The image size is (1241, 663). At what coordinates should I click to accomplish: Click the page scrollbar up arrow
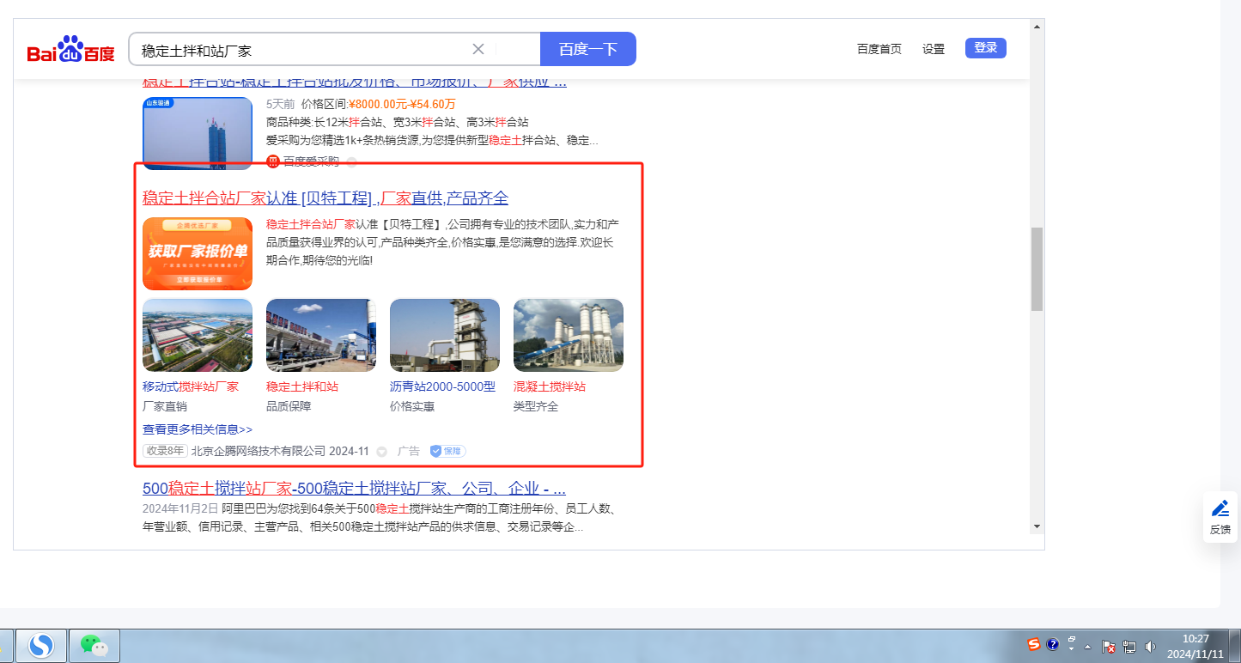pyautogui.click(x=1037, y=26)
